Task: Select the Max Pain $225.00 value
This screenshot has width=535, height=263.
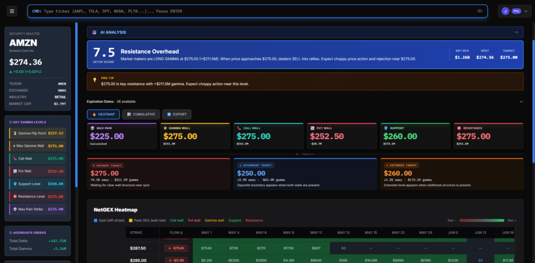Action: click(107, 137)
